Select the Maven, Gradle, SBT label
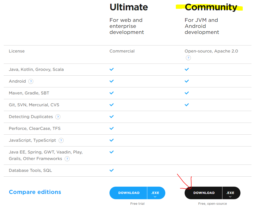 tap(29, 93)
